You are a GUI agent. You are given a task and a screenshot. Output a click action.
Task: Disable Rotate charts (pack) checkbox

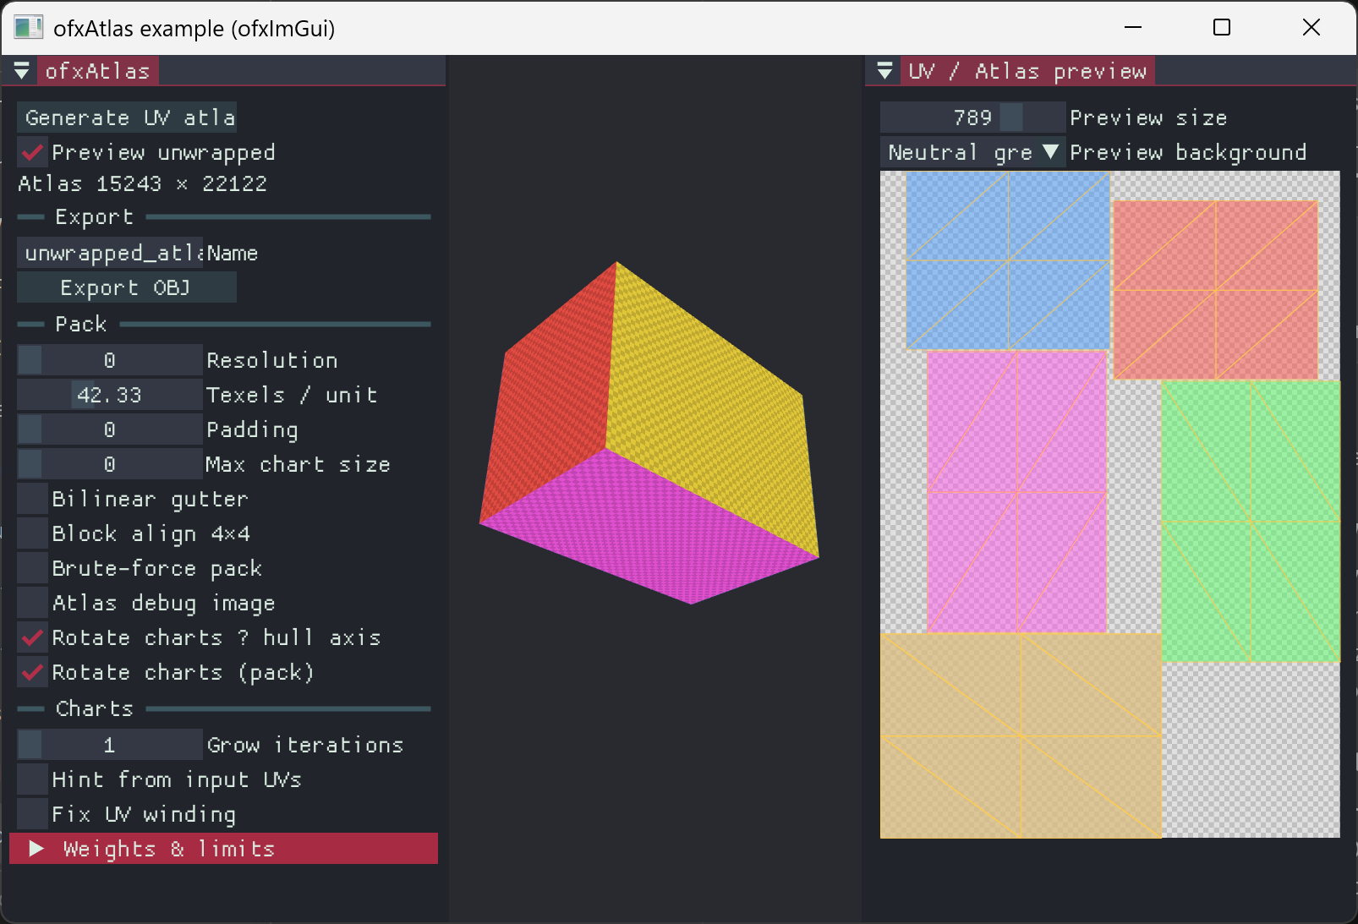click(x=32, y=672)
